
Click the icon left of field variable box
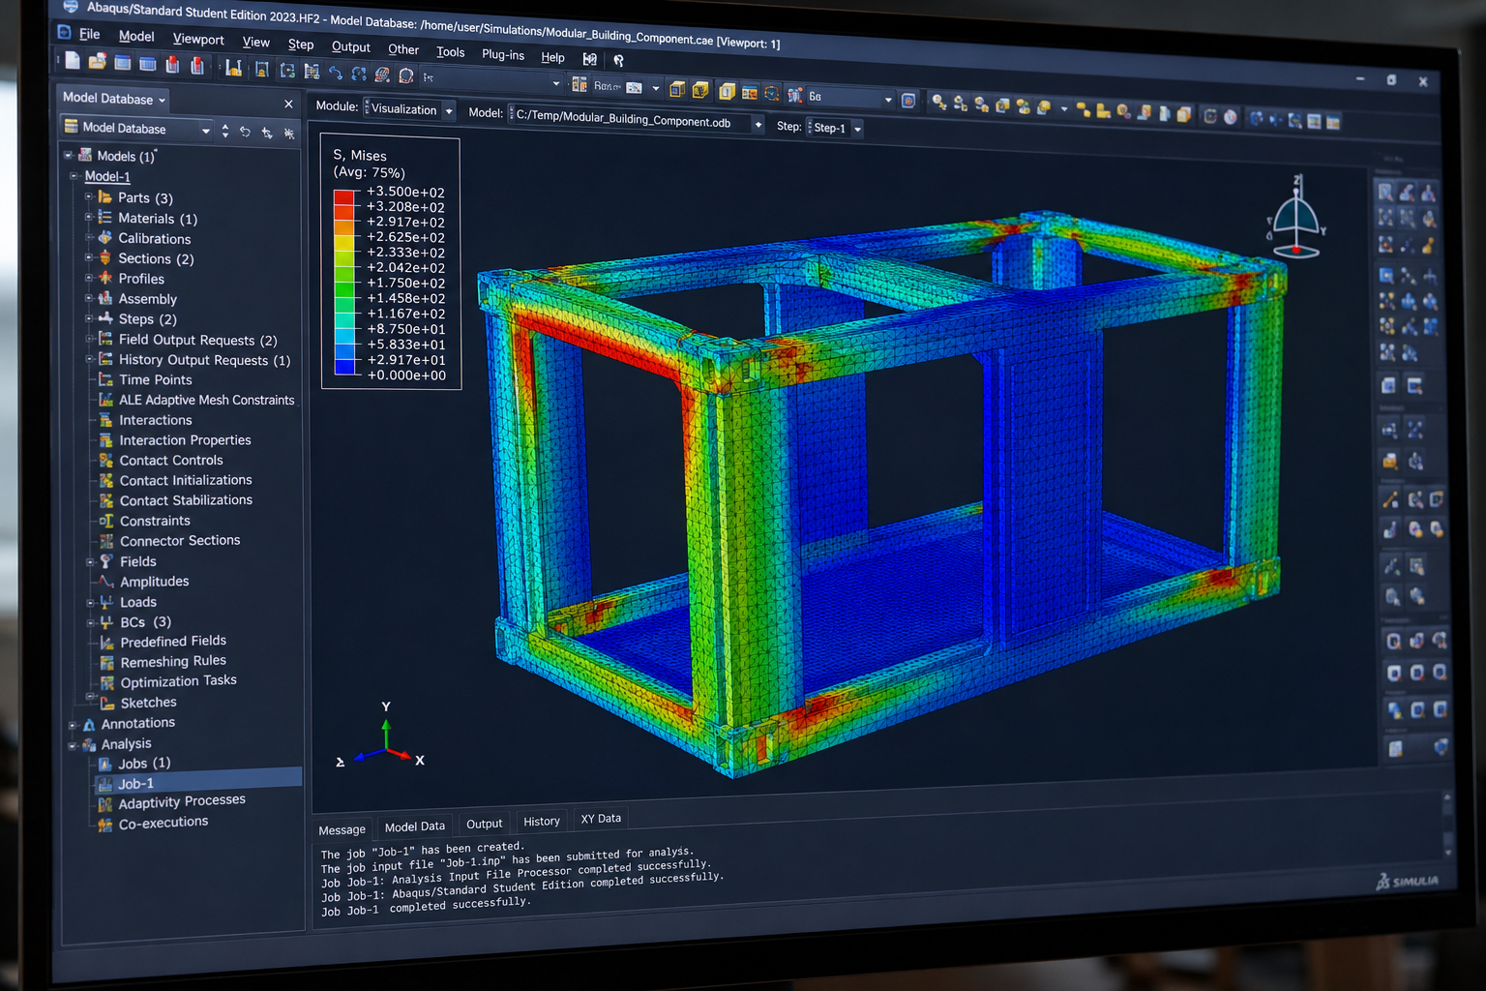tap(794, 94)
